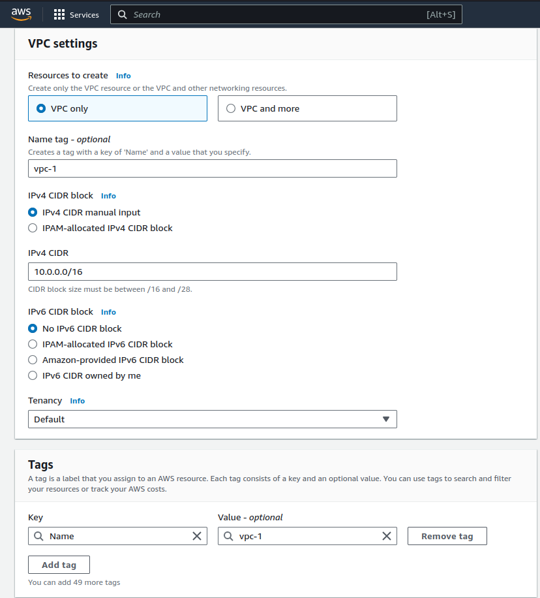Select IPv6 CIDR owned by me
540x598 pixels.
point(33,376)
